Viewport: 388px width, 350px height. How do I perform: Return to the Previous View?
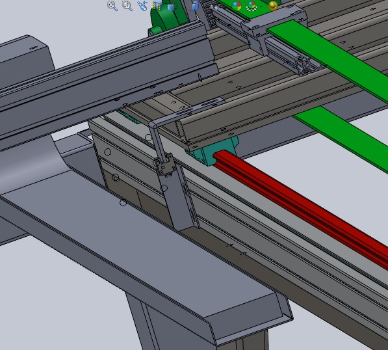(142, 6)
